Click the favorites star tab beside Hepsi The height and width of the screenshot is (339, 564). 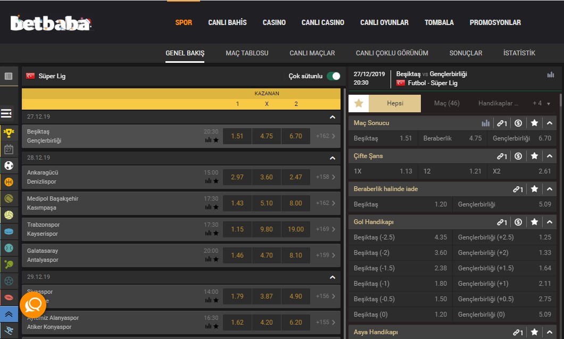pos(359,104)
